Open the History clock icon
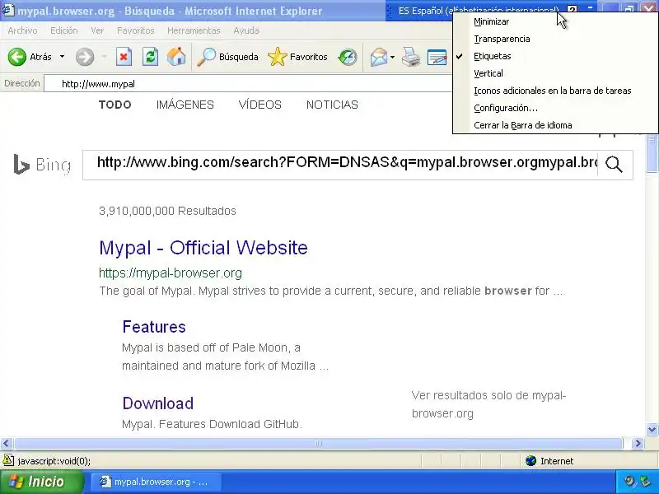 [348, 57]
